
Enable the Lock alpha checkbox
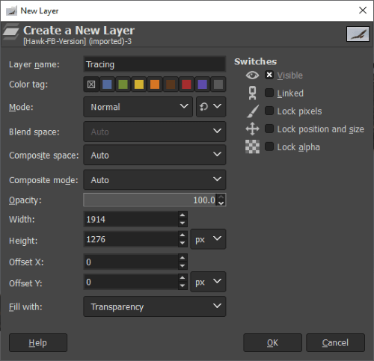[269, 146]
